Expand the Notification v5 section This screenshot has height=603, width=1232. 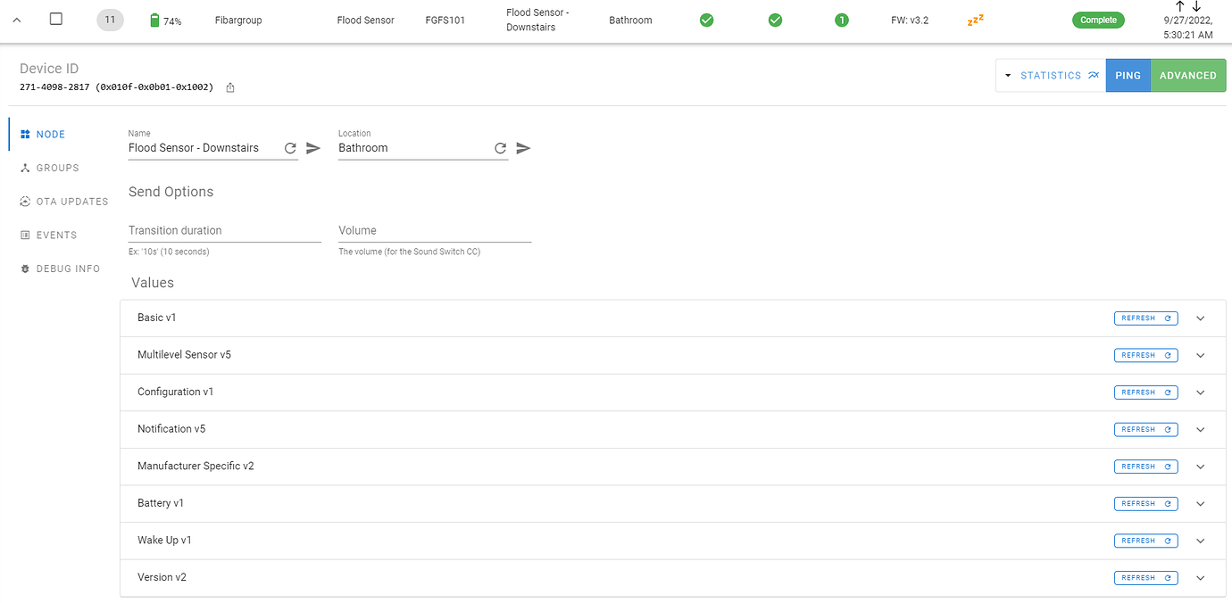tap(1201, 430)
